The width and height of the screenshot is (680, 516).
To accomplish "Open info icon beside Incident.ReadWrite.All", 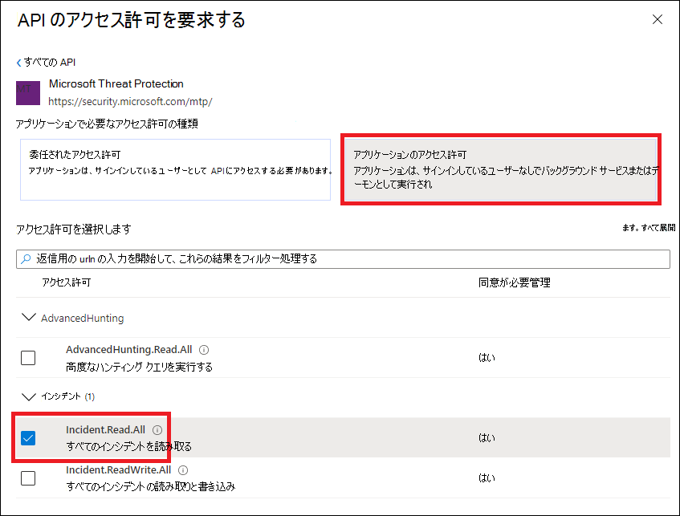I will click(183, 470).
